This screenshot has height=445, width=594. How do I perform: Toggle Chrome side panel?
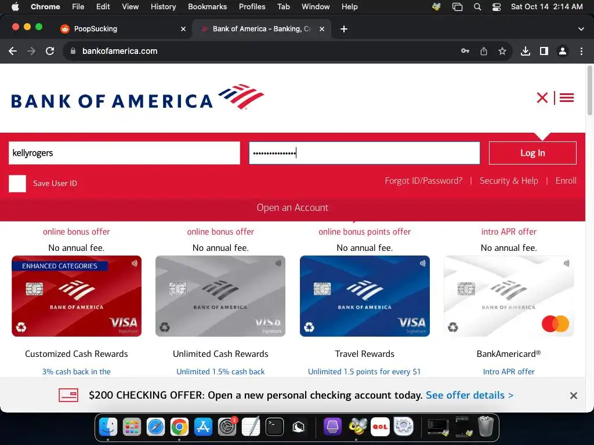(x=544, y=51)
